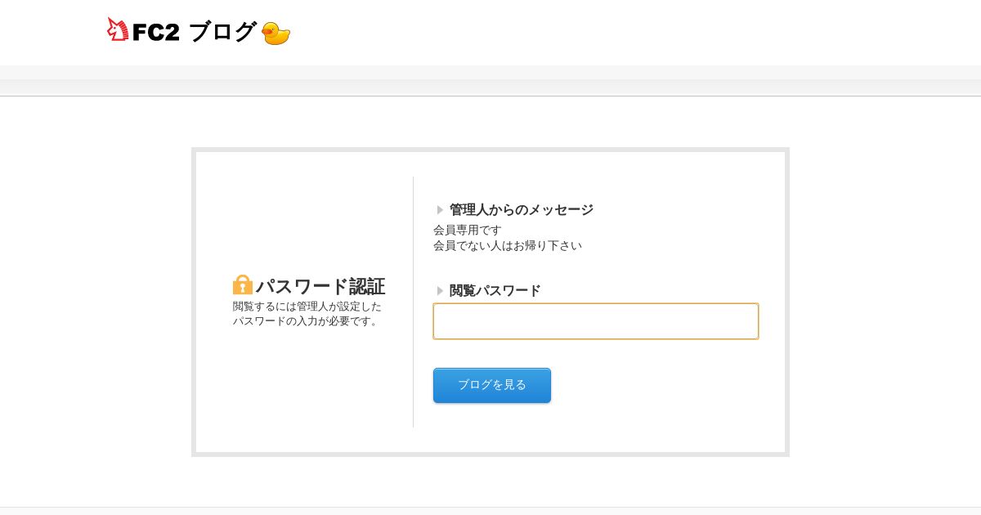Submit with the ブログを見る button

tap(492, 385)
